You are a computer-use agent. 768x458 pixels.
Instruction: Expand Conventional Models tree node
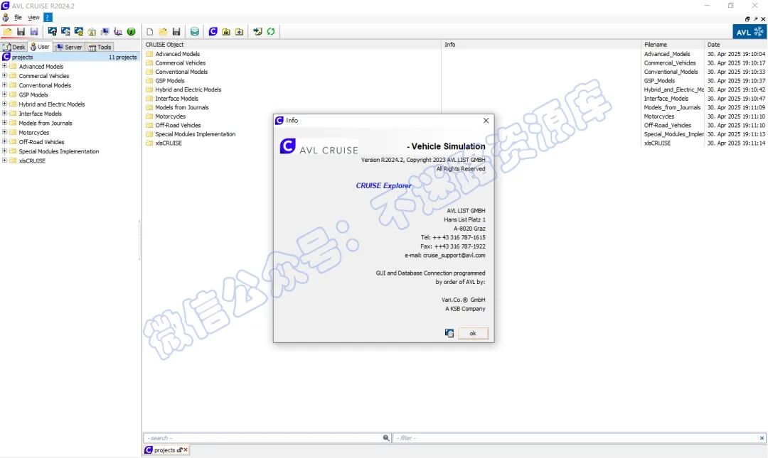click(4, 84)
